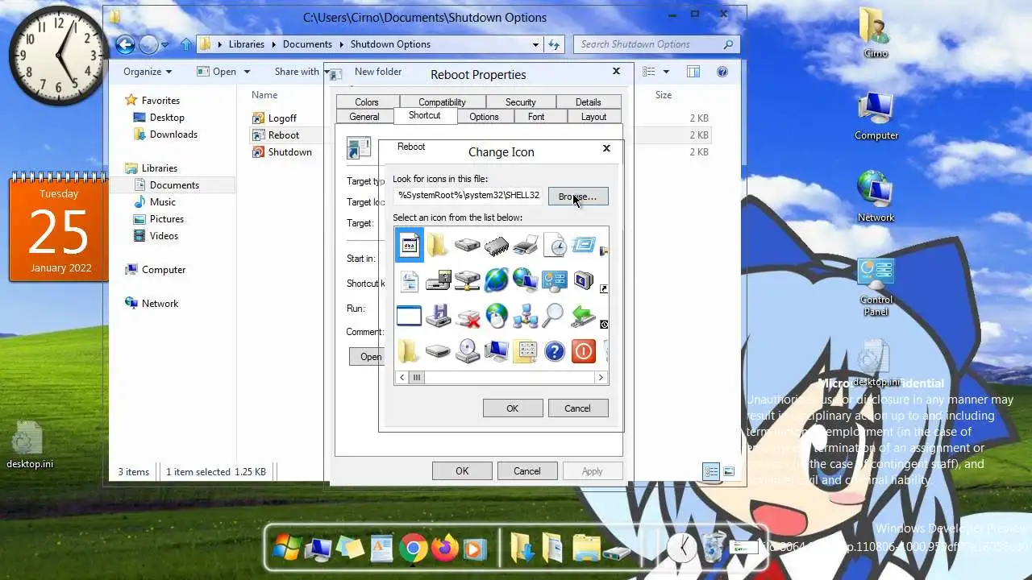Screen dimensions: 1032x580
Task: Select Pictures in Libraries tree
Action: (x=166, y=219)
